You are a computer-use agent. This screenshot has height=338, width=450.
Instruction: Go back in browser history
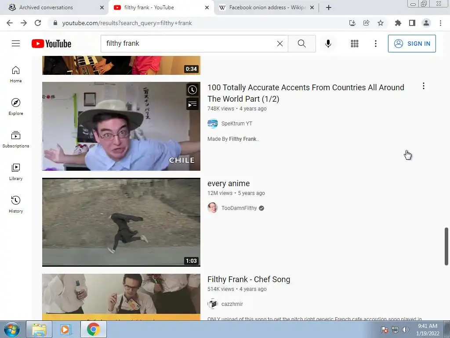10,23
